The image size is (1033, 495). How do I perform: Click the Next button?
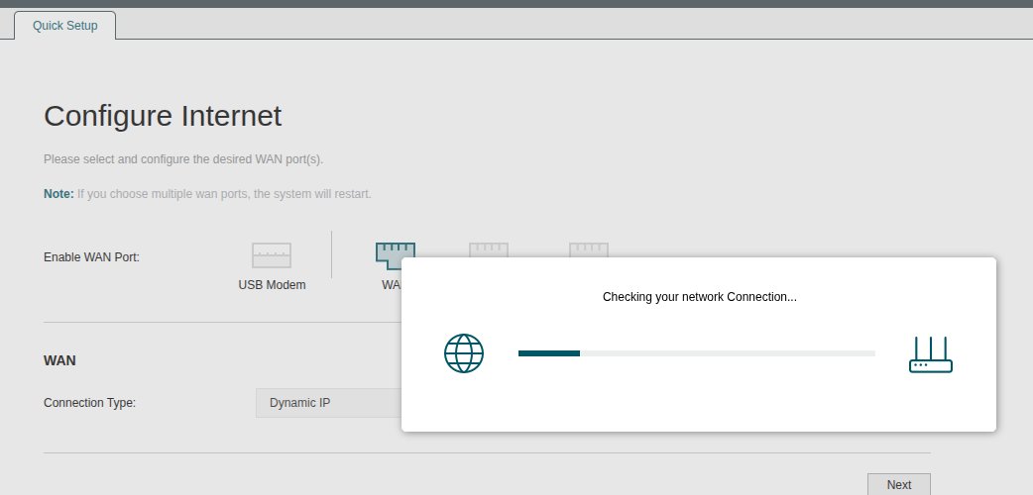[898, 484]
